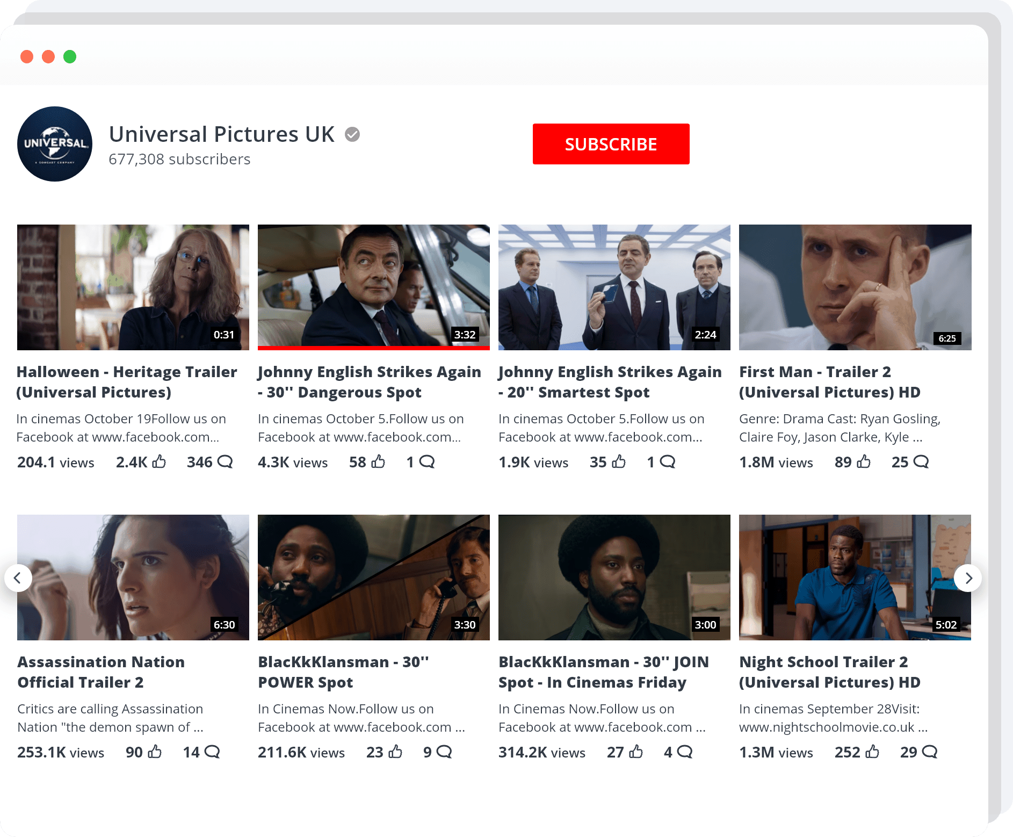Screen dimensions: 1013x837
Task: Play the Halloween Heritage Trailer thumbnail
Action: pyautogui.click(x=133, y=287)
